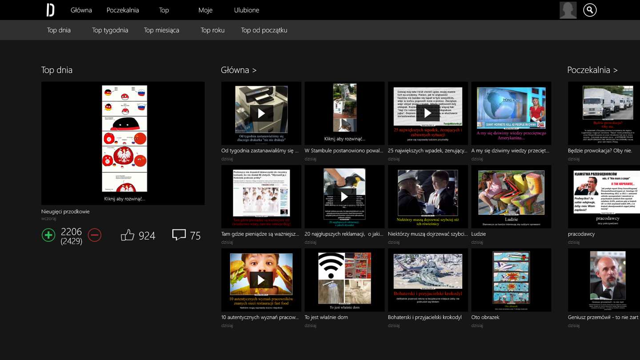Switch to Top tygodnia tab
The width and height of the screenshot is (640, 360).
(110, 30)
